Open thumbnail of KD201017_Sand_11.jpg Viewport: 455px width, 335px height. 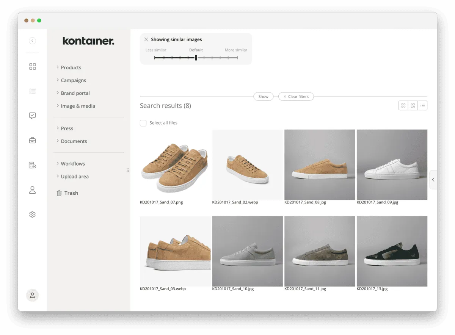point(320,251)
